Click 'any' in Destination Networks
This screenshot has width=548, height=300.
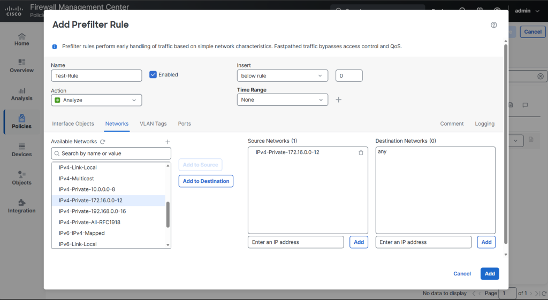coord(382,151)
